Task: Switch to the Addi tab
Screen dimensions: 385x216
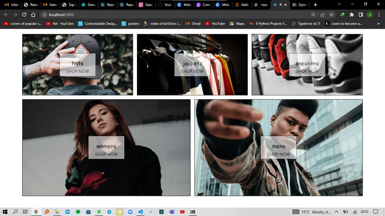Action: pyautogui.click(x=242, y=5)
